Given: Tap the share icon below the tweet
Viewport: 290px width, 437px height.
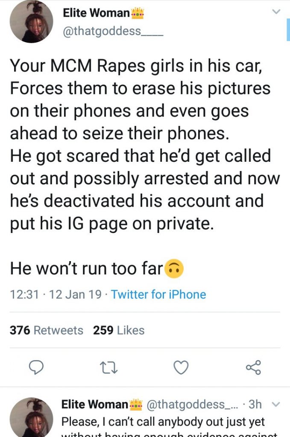Looking at the screenshot, I should (x=253, y=367).
